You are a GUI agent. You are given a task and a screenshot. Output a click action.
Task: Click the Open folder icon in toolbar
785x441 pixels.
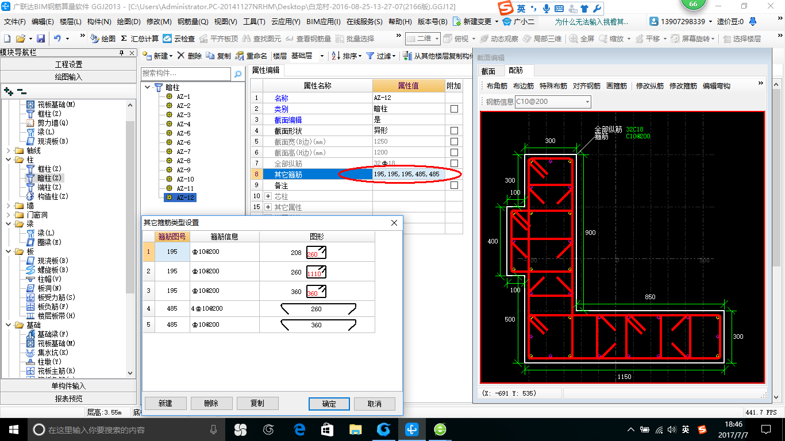(21, 38)
